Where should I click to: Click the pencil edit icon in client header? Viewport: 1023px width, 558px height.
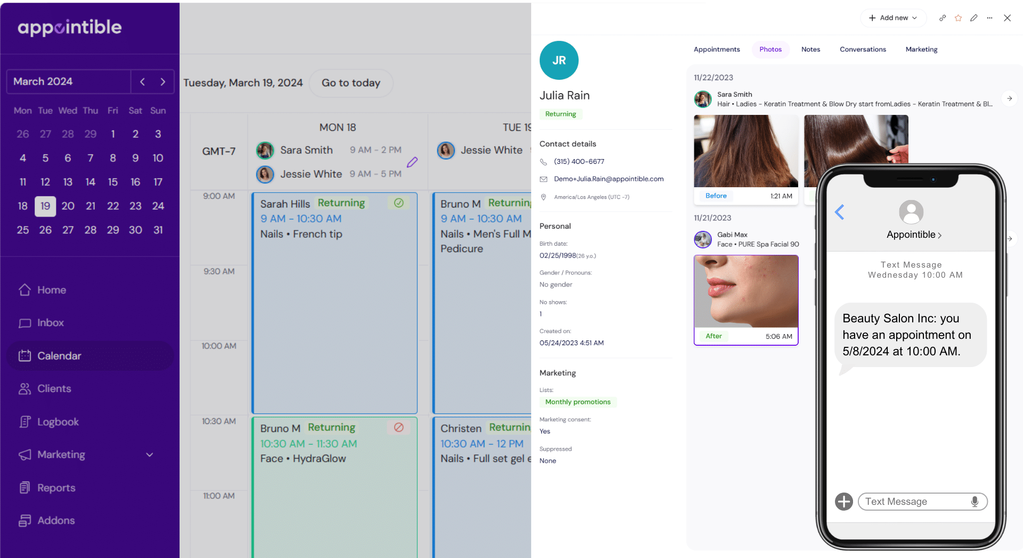[973, 18]
